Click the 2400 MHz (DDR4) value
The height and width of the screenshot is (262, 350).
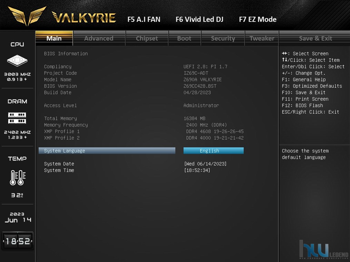207,125
